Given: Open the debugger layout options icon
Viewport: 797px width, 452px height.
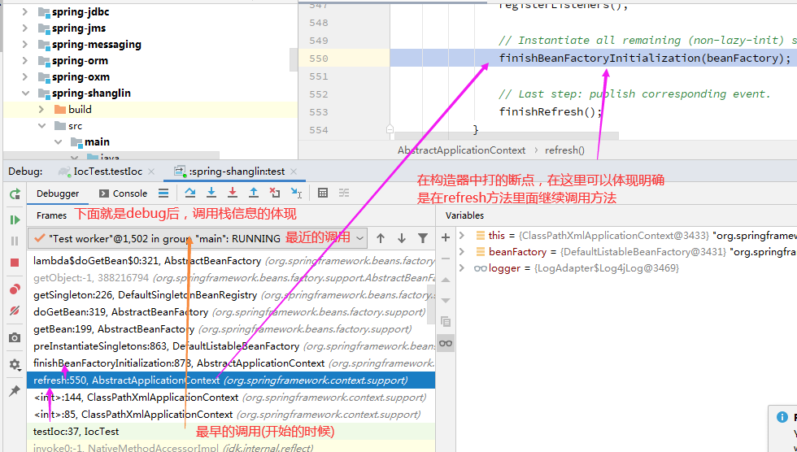Looking at the screenshot, I should click(x=163, y=193).
